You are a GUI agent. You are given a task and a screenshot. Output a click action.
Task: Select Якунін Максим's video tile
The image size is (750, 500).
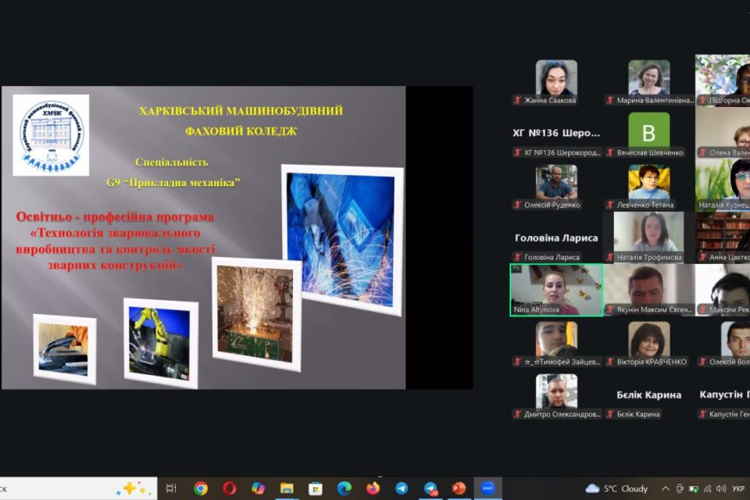point(649,290)
